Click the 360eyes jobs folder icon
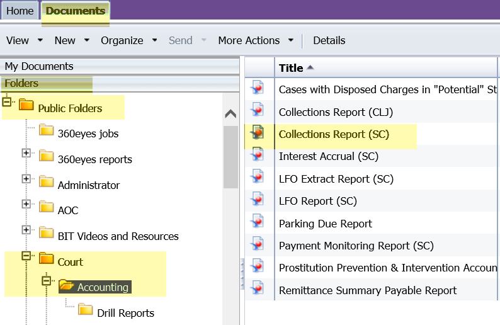 (x=47, y=130)
